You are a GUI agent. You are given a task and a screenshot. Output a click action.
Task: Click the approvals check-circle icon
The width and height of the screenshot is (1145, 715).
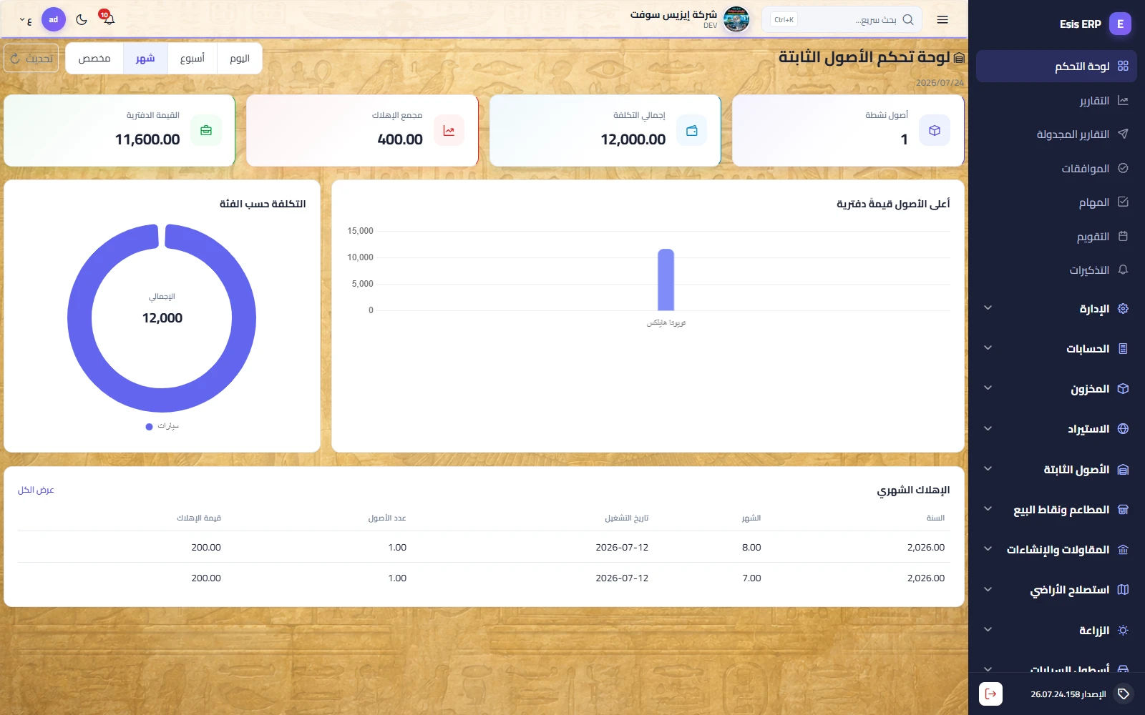1123,168
